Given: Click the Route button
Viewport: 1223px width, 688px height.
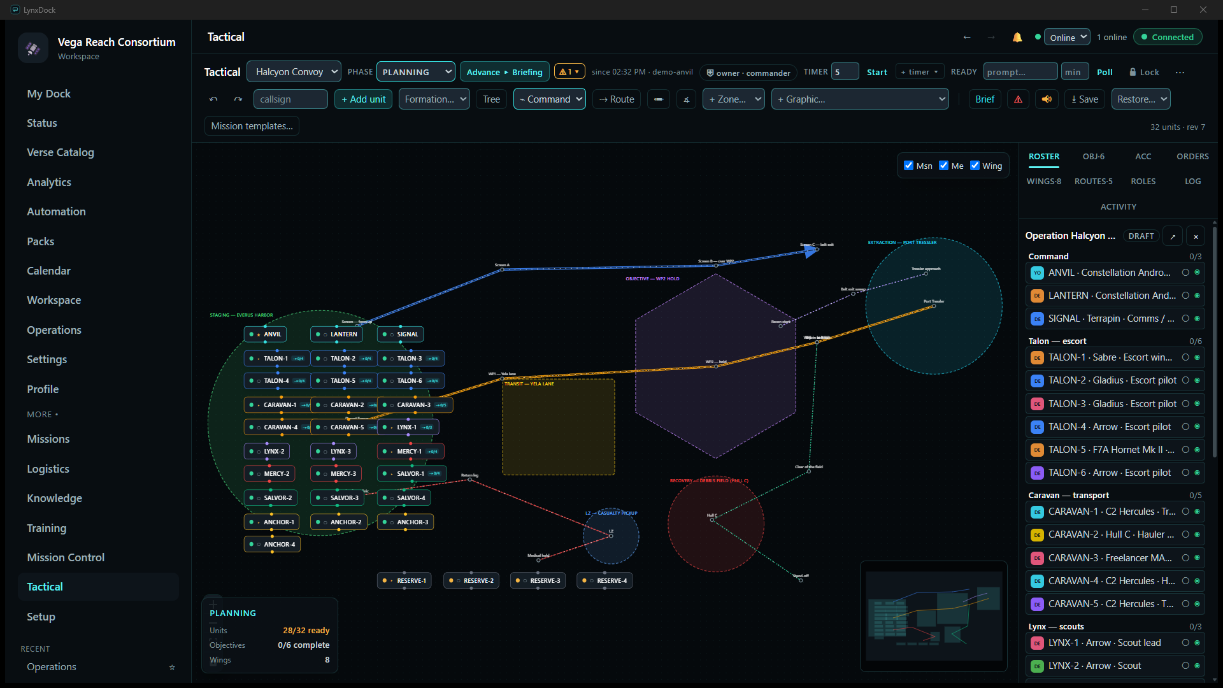Looking at the screenshot, I should pos(617,99).
